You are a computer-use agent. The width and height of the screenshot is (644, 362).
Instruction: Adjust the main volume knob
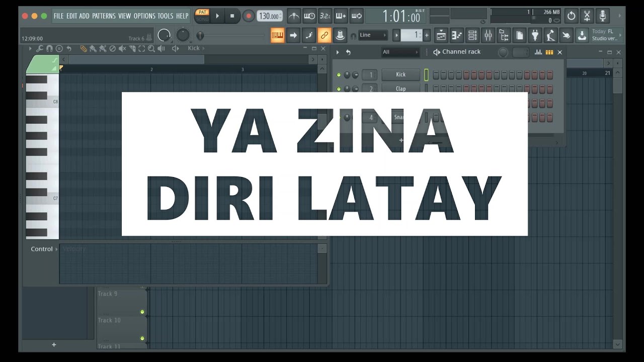(x=164, y=35)
